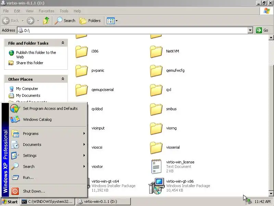The width and height of the screenshot is (274, 206).
Task: Select the NetKVM folder icon
Action: [156, 51]
